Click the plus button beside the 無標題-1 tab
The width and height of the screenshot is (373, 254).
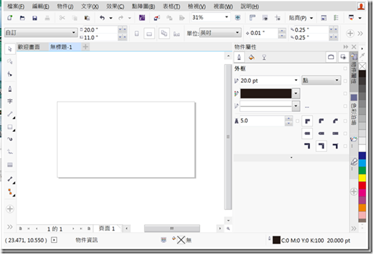[x=86, y=47]
